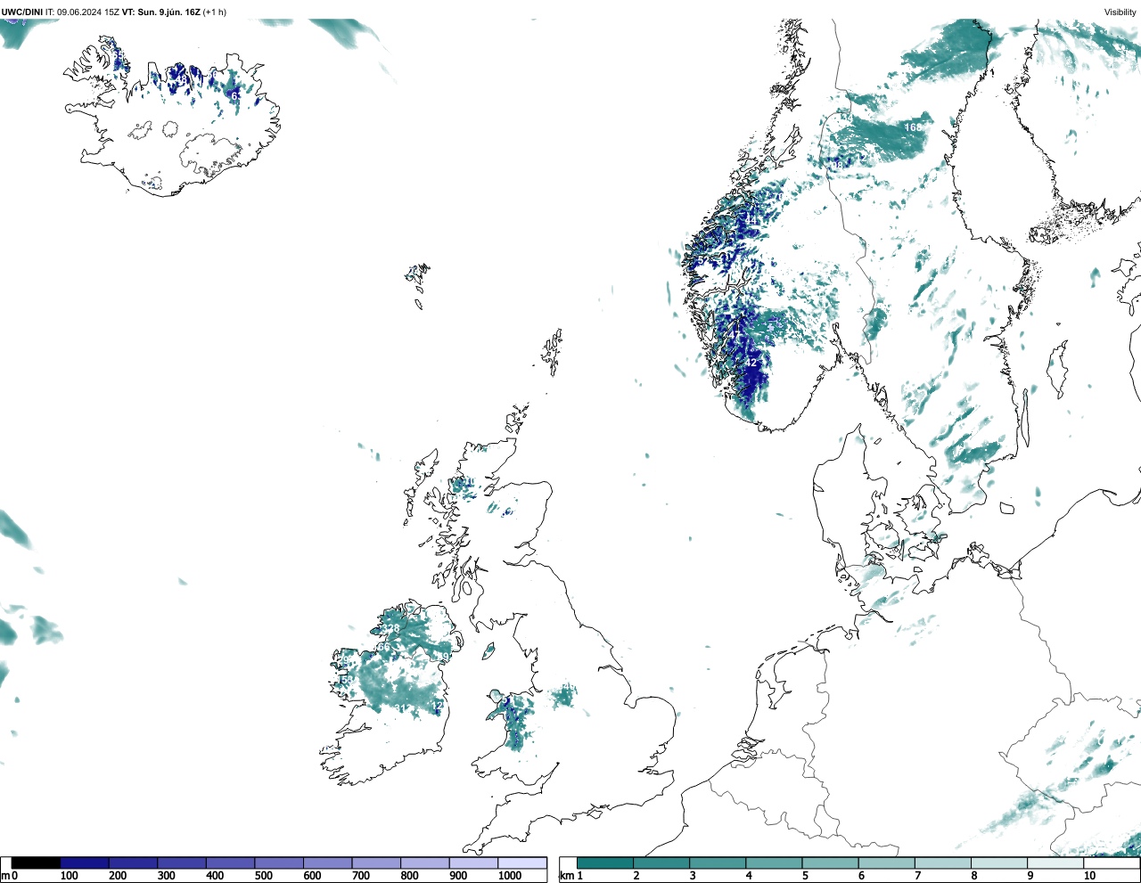
Task: Click the 'Sun. 9.jún. 16Z' valid time
Action: point(168,12)
